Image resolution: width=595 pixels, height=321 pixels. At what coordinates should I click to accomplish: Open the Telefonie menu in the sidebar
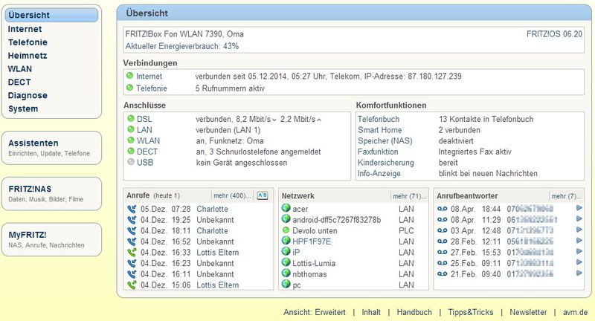coord(28,42)
